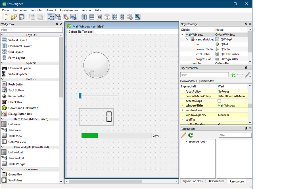Collapse MainWindow node in object tree
Screen dimensions: 284x189
click(x=182, y=34)
